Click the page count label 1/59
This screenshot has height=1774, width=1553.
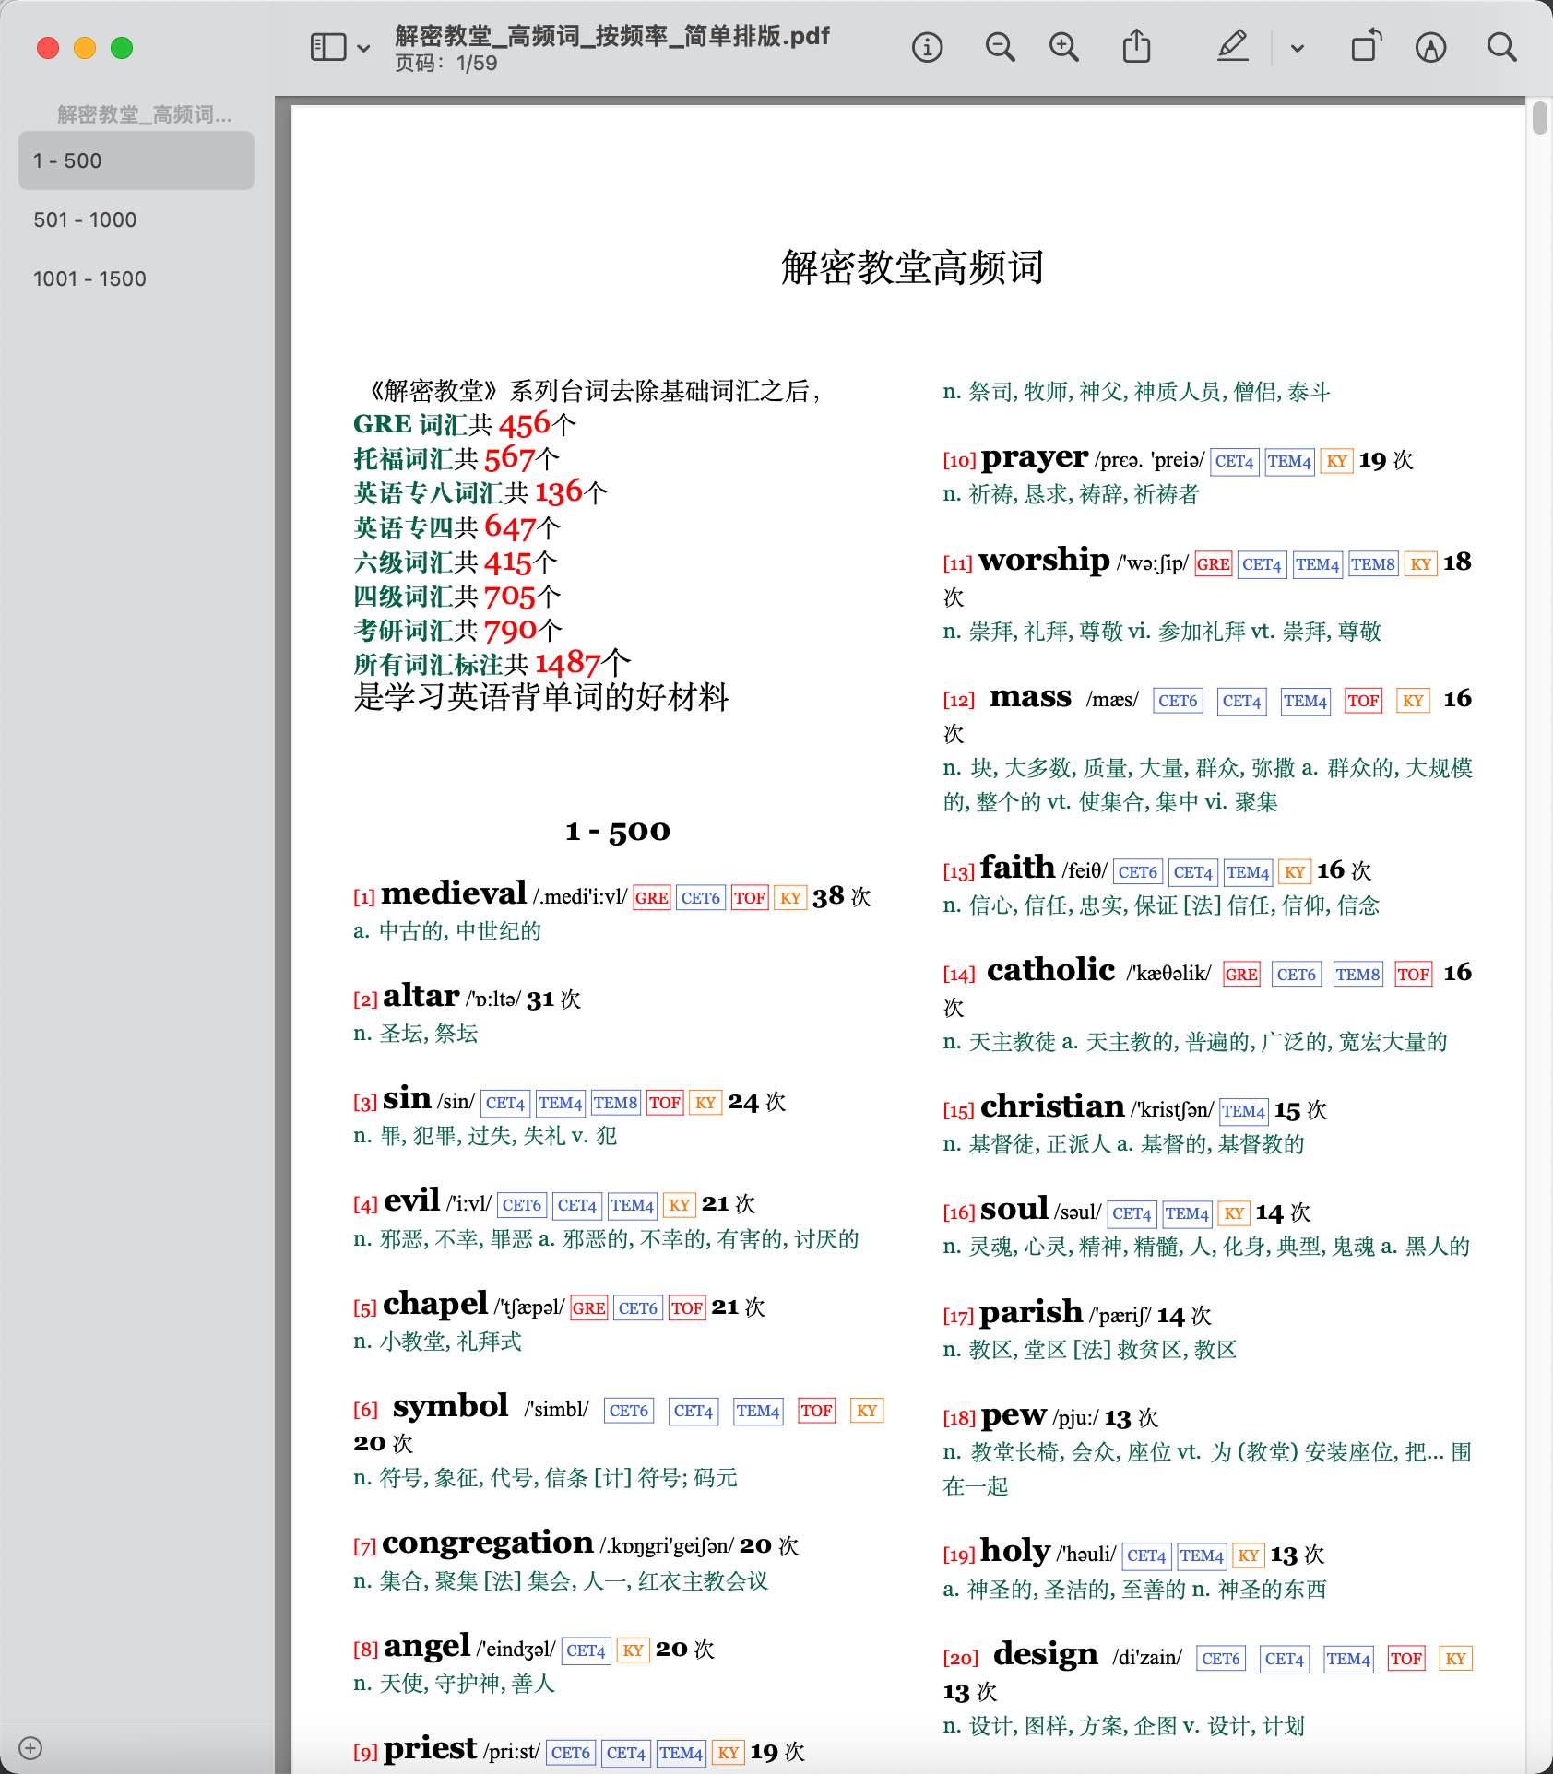pyautogui.click(x=446, y=64)
